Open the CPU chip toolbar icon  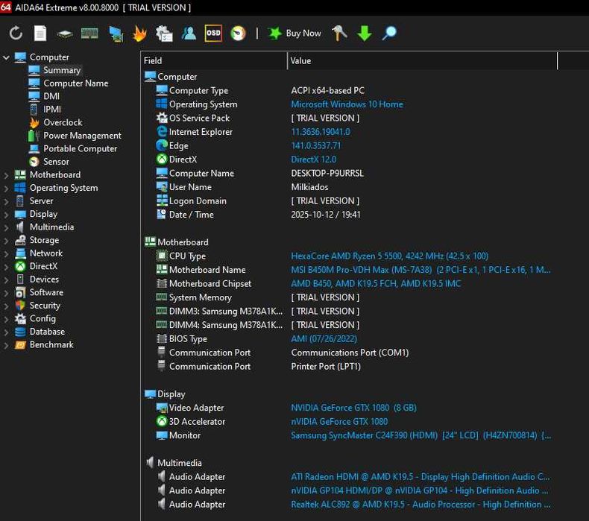[x=65, y=34]
